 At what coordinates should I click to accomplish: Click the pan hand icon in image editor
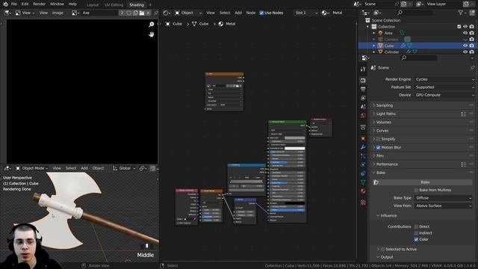151,34
